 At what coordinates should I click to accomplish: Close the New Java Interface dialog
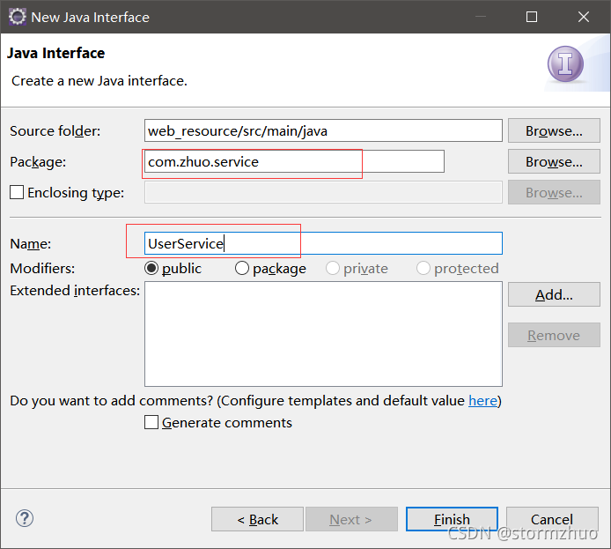[x=584, y=17]
